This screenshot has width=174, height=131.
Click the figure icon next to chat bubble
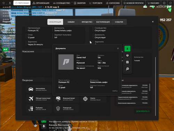pos(10,3)
